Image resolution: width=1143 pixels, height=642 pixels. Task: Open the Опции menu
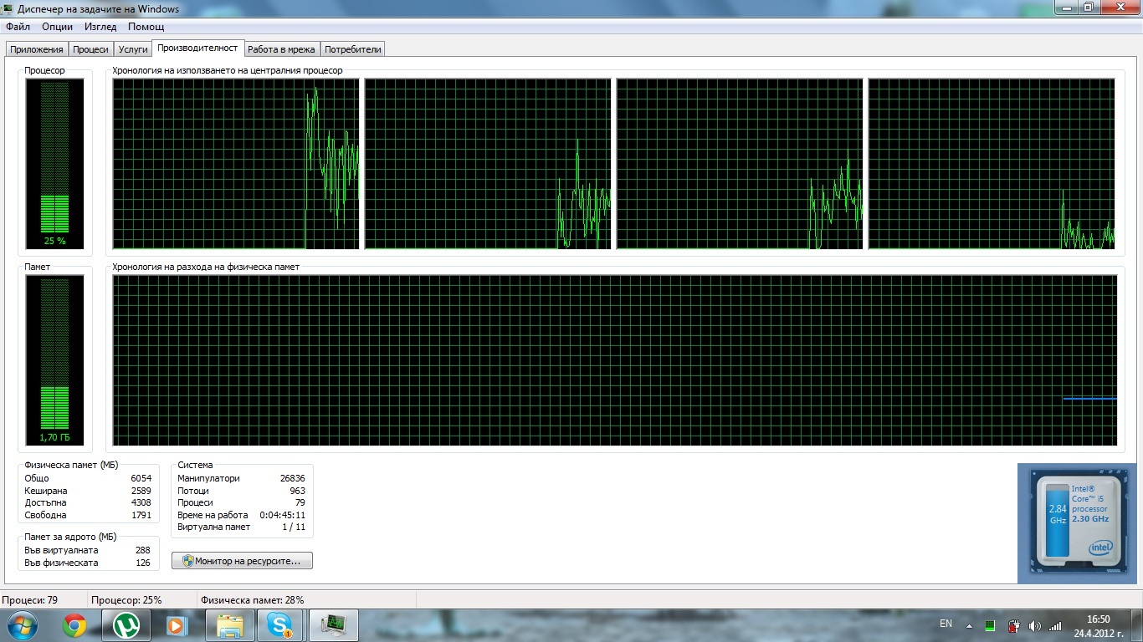[x=57, y=27]
